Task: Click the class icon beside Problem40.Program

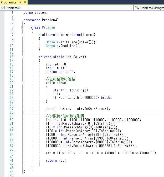Action: point(137,8)
